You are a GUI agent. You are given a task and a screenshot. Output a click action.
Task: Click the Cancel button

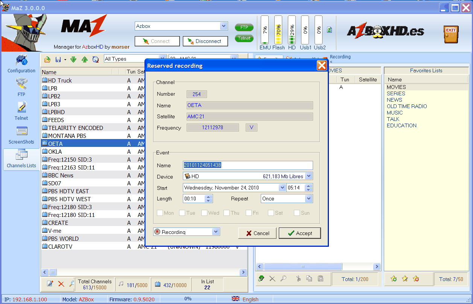[x=257, y=233]
